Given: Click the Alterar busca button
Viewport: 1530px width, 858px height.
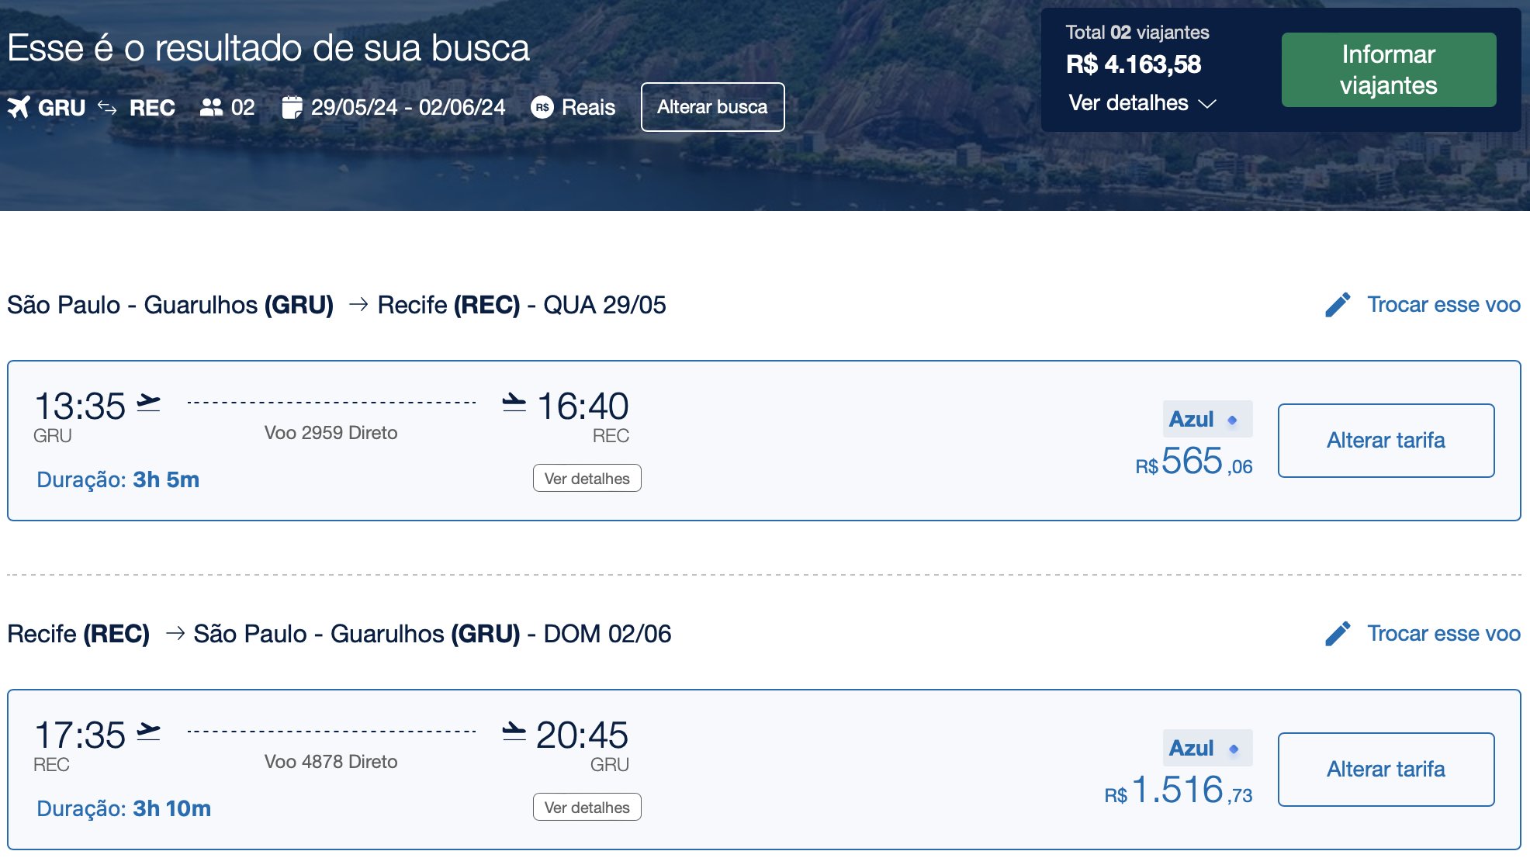Looking at the screenshot, I should (x=712, y=107).
